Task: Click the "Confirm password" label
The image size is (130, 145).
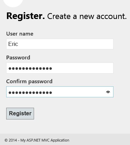Action: pyautogui.click(x=29, y=81)
